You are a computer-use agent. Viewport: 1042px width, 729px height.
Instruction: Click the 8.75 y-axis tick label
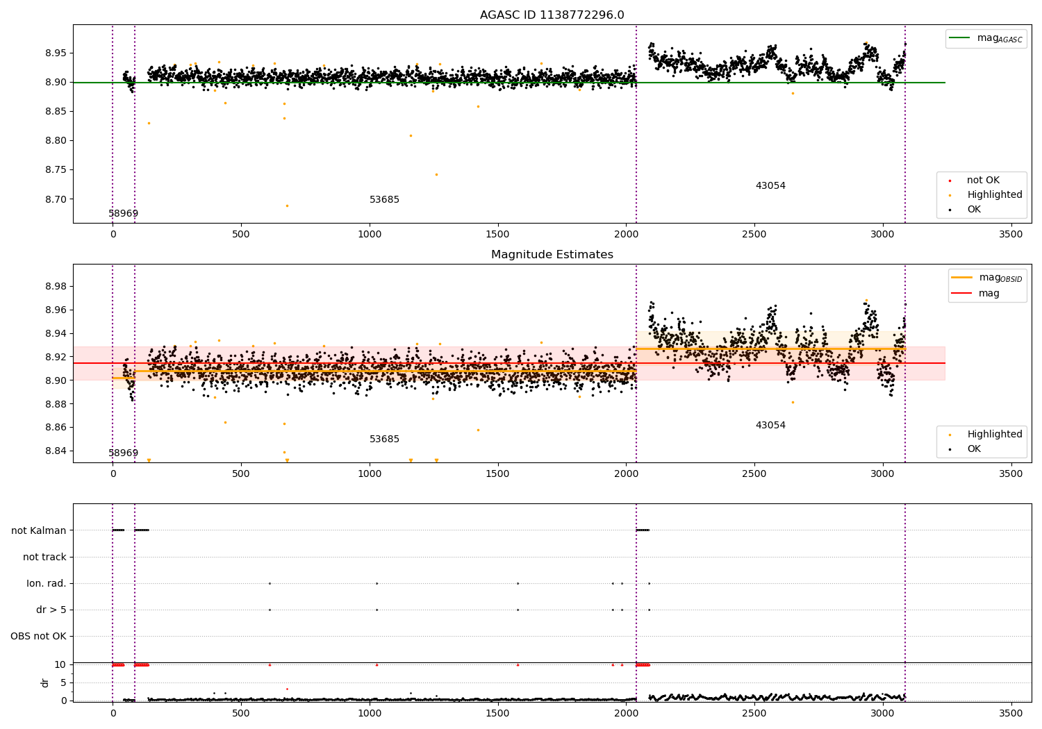point(56,169)
